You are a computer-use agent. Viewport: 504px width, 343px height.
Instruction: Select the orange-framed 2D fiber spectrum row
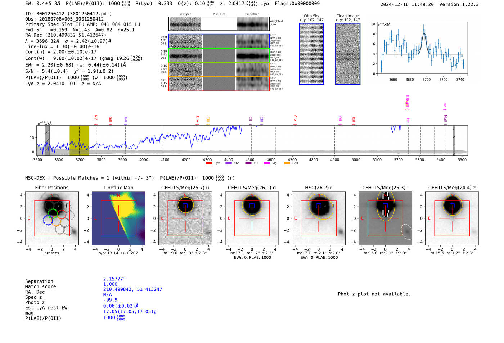click(x=219, y=69)
